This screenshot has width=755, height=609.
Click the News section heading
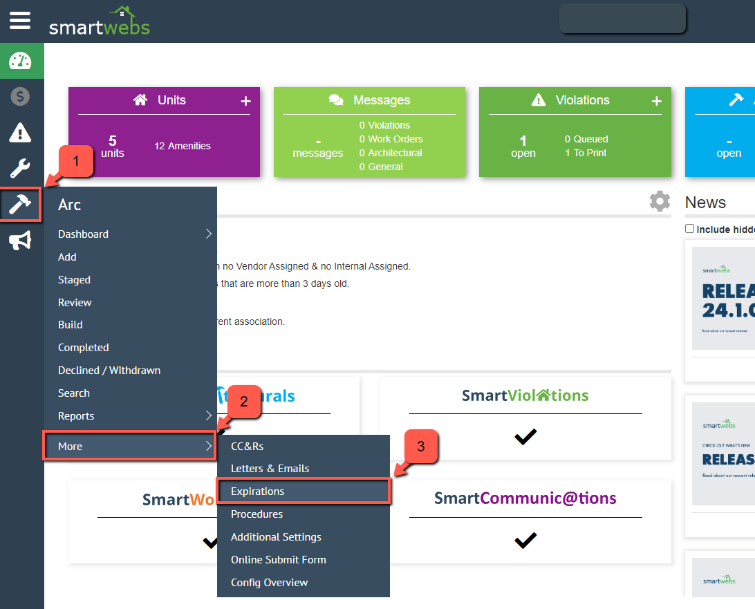pos(705,203)
